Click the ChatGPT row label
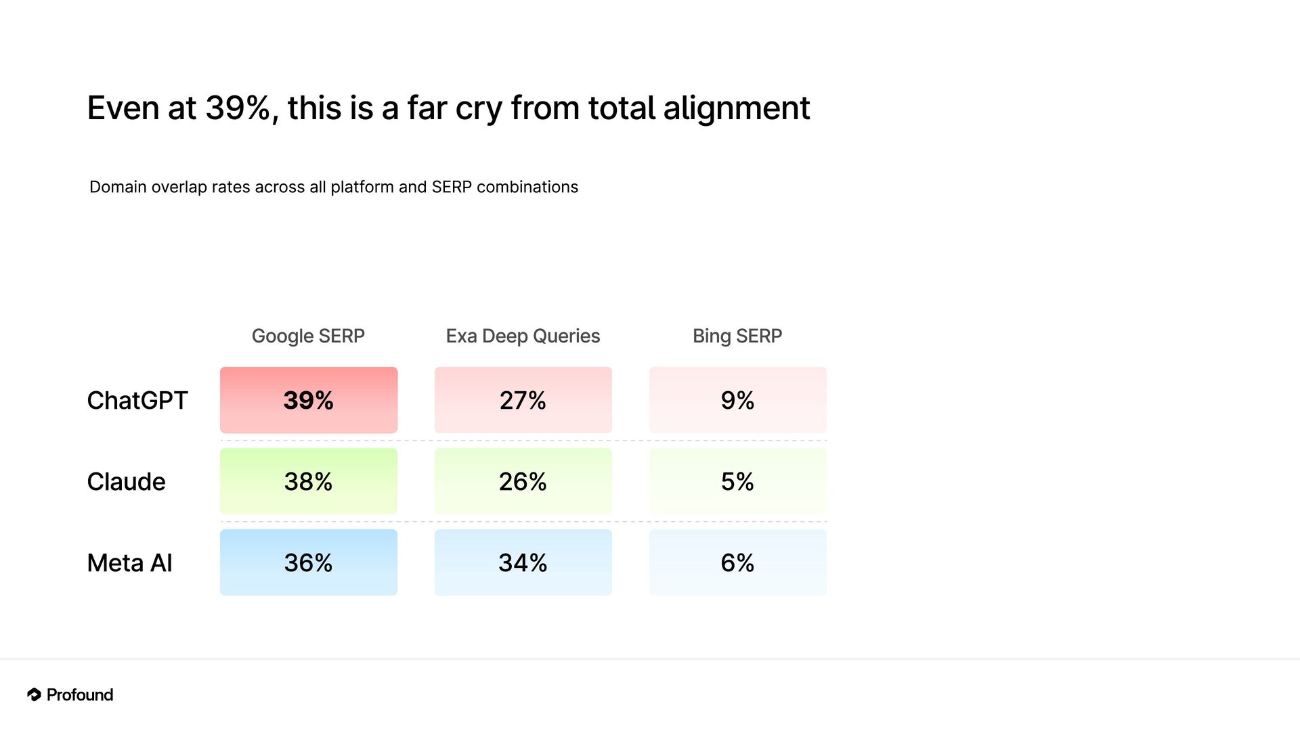 137,401
